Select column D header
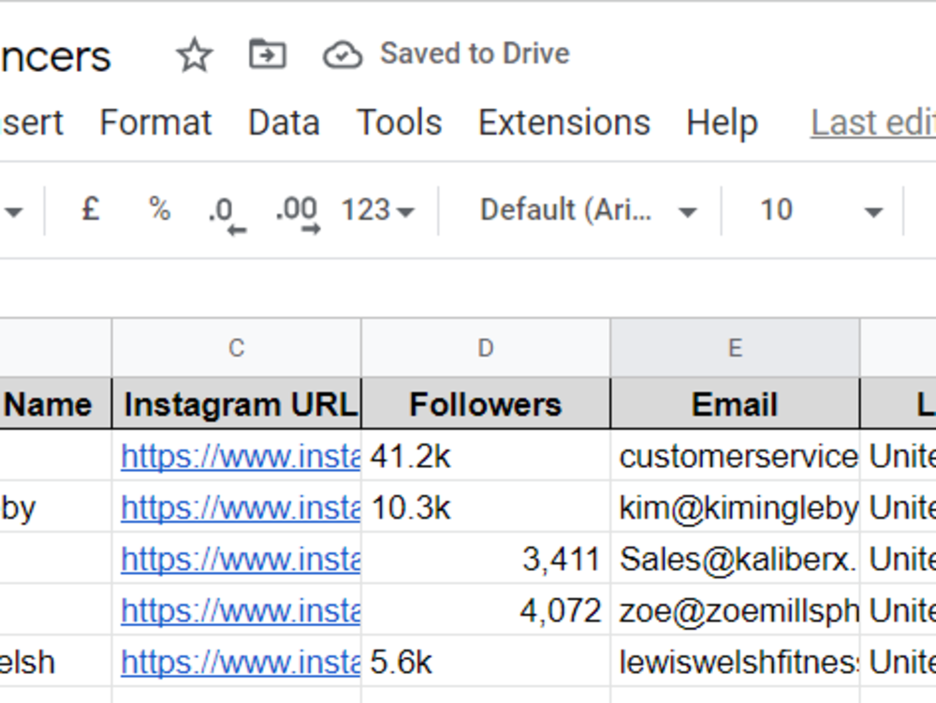 [486, 347]
